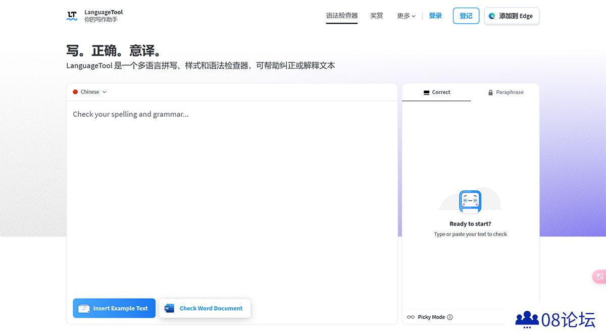Click the LanguageTool logo icon
606x335 pixels.
[x=72, y=16]
